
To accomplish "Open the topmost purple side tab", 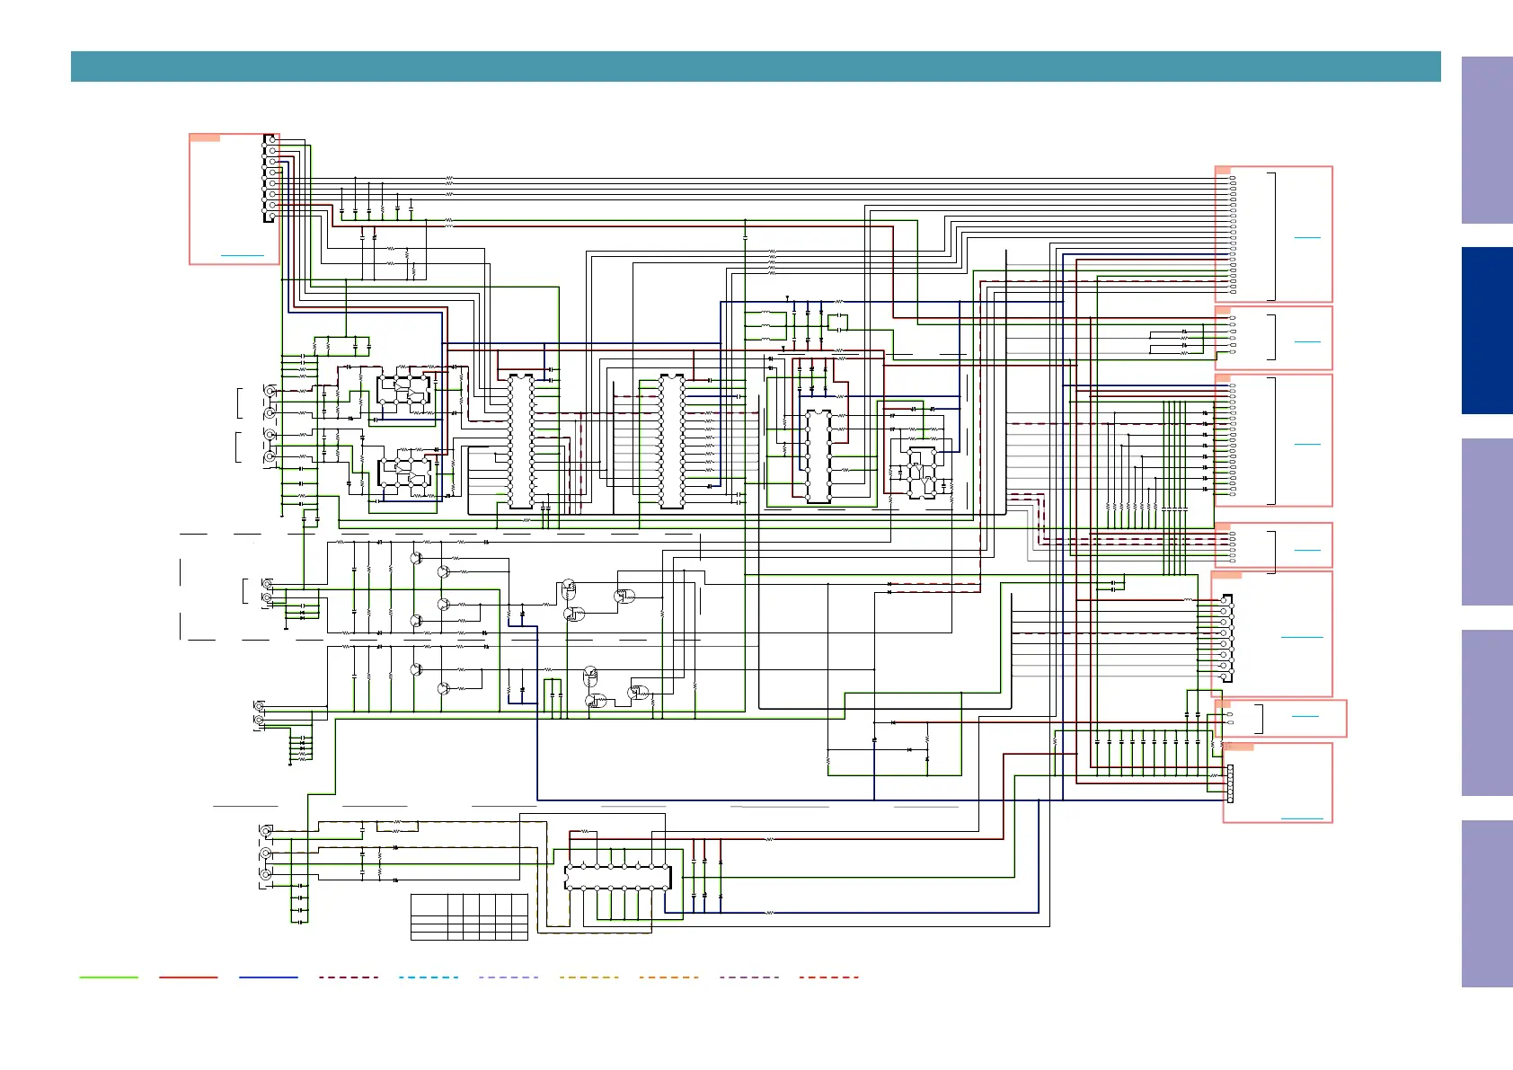I will (x=1487, y=140).
